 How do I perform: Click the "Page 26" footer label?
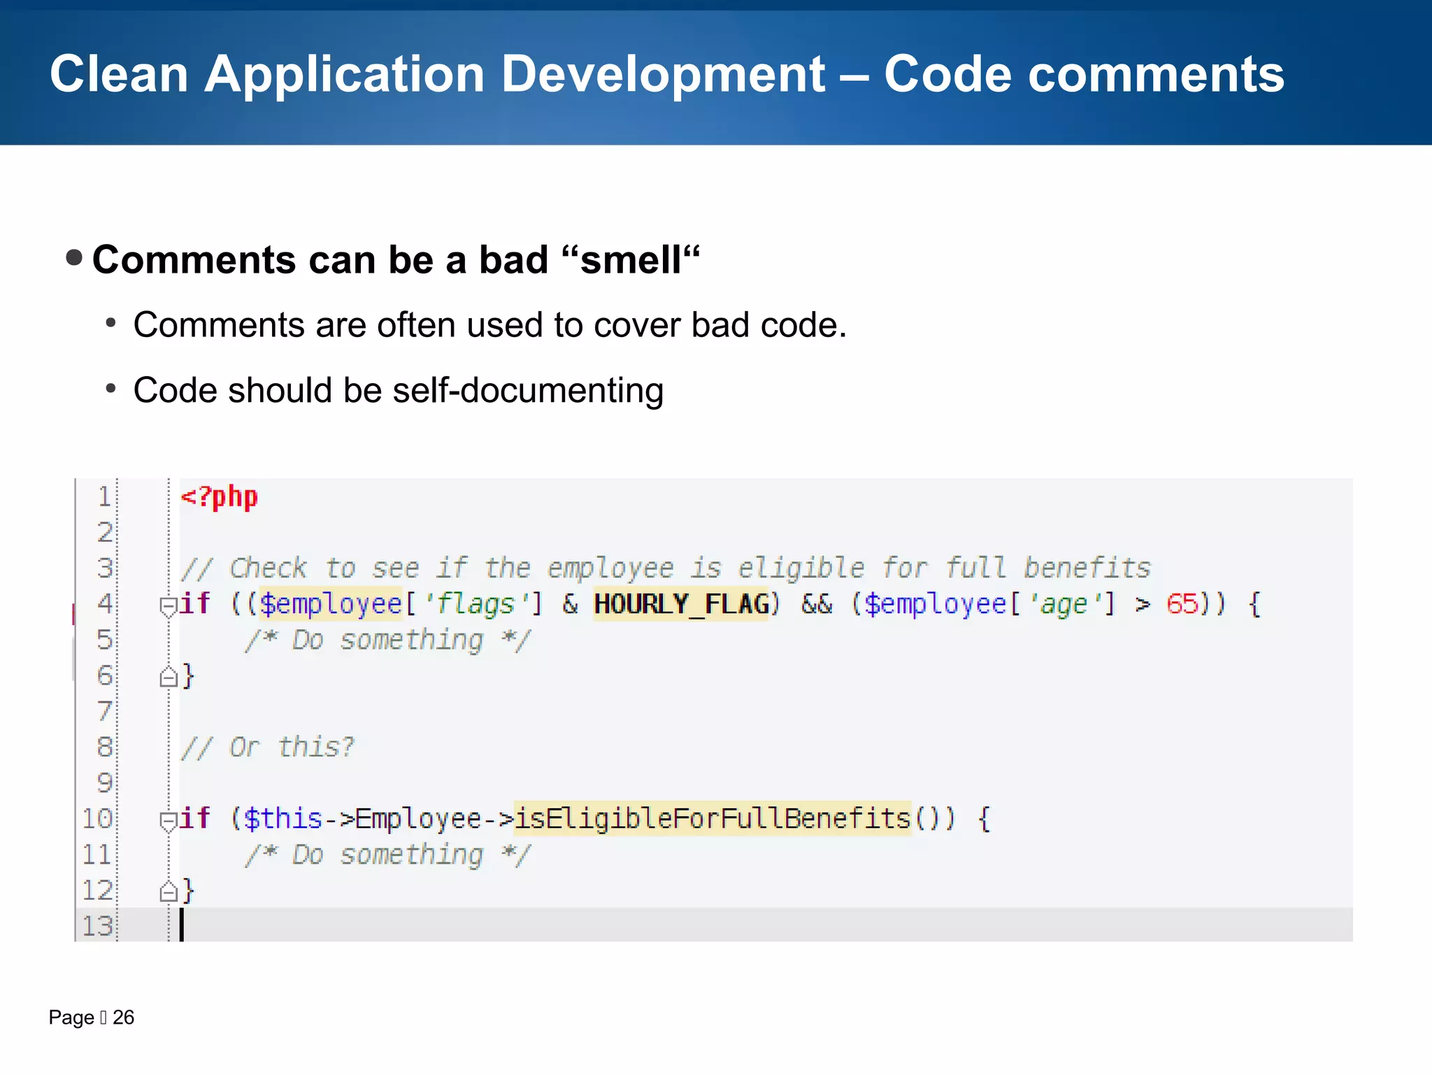tap(92, 1017)
